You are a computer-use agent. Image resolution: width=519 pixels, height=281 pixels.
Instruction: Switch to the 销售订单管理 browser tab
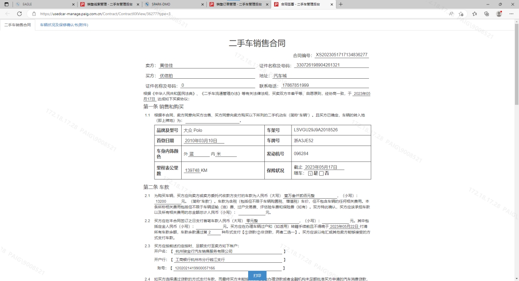tap(239, 4)
